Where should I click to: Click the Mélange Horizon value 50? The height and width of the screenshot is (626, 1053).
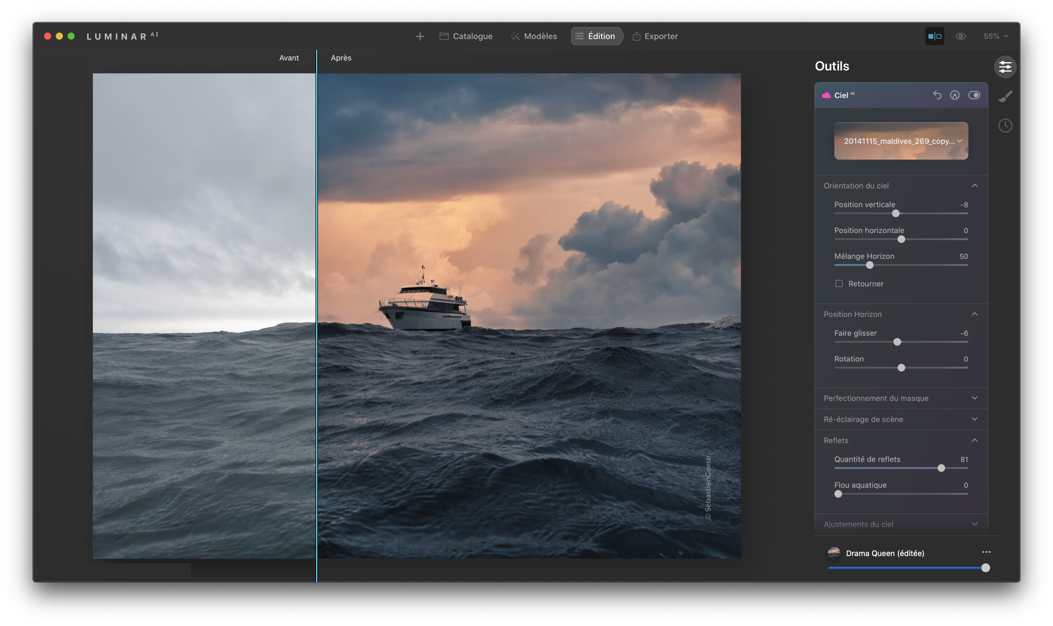tap(963, 256)
